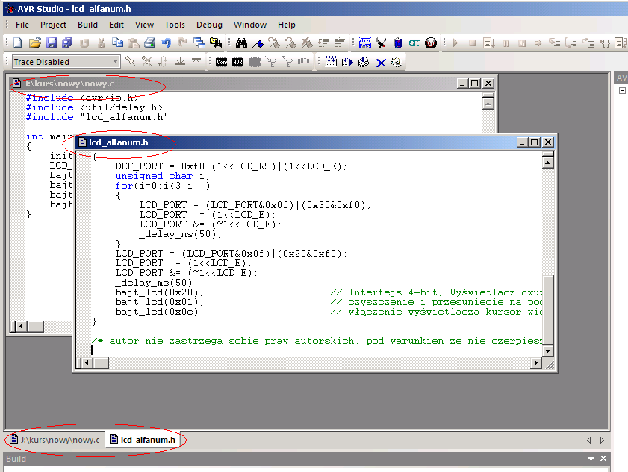
Task: Click the Open File folder icon
Action: (34, 43)
